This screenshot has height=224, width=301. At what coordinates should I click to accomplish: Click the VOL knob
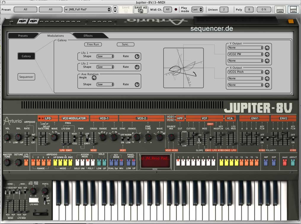pyautogui.click(x=7, y=137)
